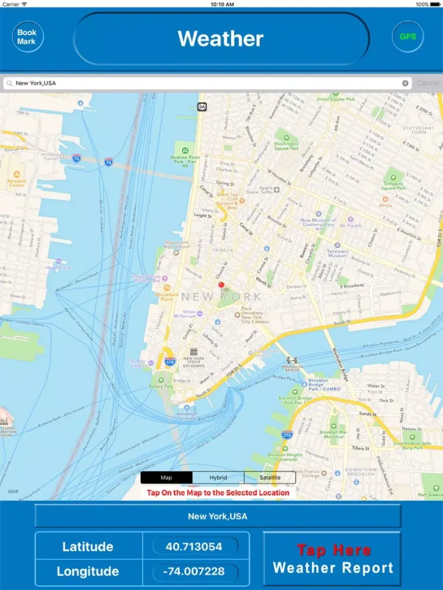Screen dimensions: 443x590
Task: Select the Map view tab
Action: coord(167,477)
